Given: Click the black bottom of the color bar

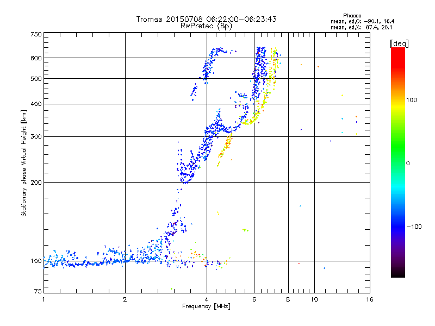Looking at the screenshot, I should click(398, 273).
